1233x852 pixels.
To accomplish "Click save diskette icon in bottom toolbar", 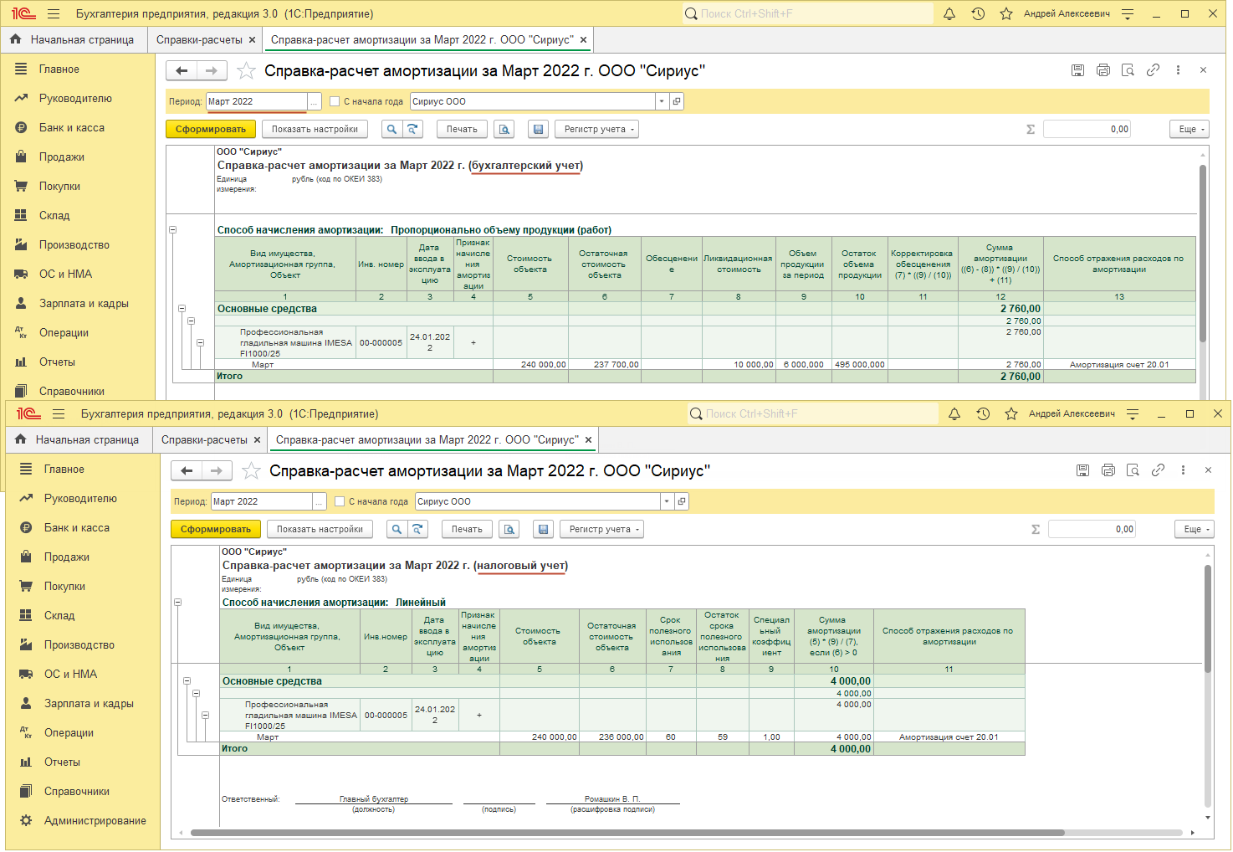I will tap(543, 529).
